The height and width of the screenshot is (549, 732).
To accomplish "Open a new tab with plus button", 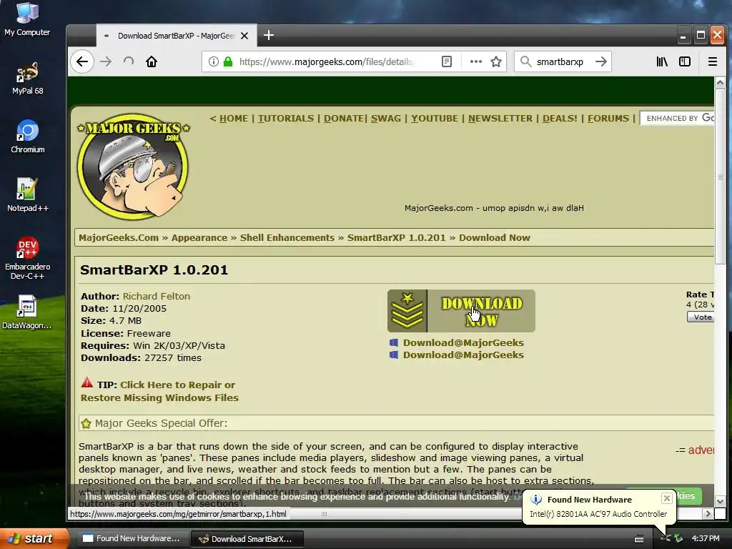I will click(x=269, y=36).
